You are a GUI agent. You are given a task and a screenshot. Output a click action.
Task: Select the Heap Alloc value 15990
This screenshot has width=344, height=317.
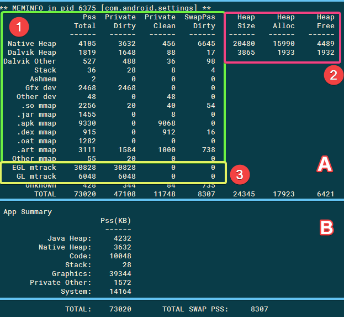[x=284, y=44]
